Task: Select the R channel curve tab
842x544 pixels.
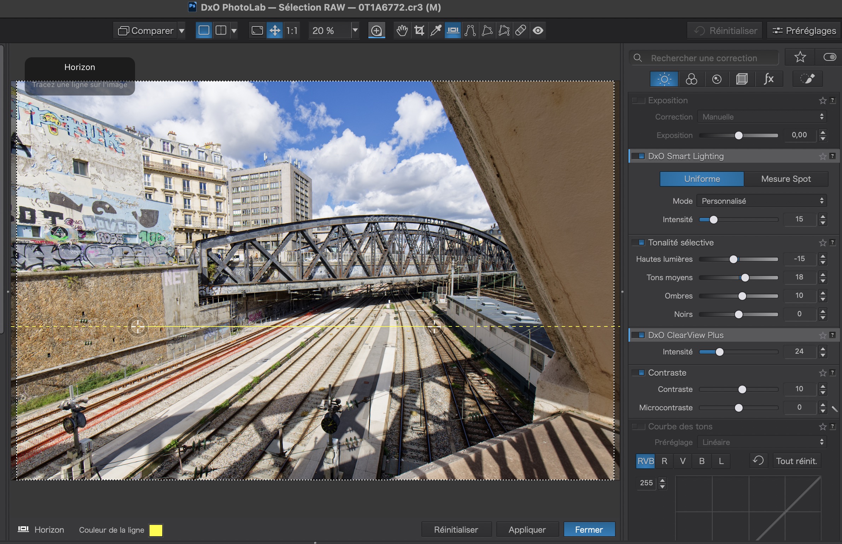Action: (664, 461)
